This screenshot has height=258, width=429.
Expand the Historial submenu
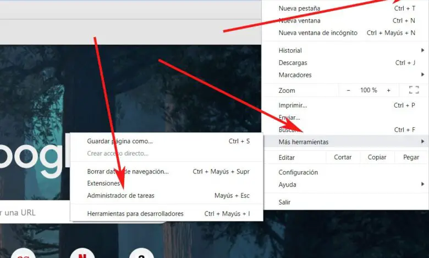coord(345,51)
